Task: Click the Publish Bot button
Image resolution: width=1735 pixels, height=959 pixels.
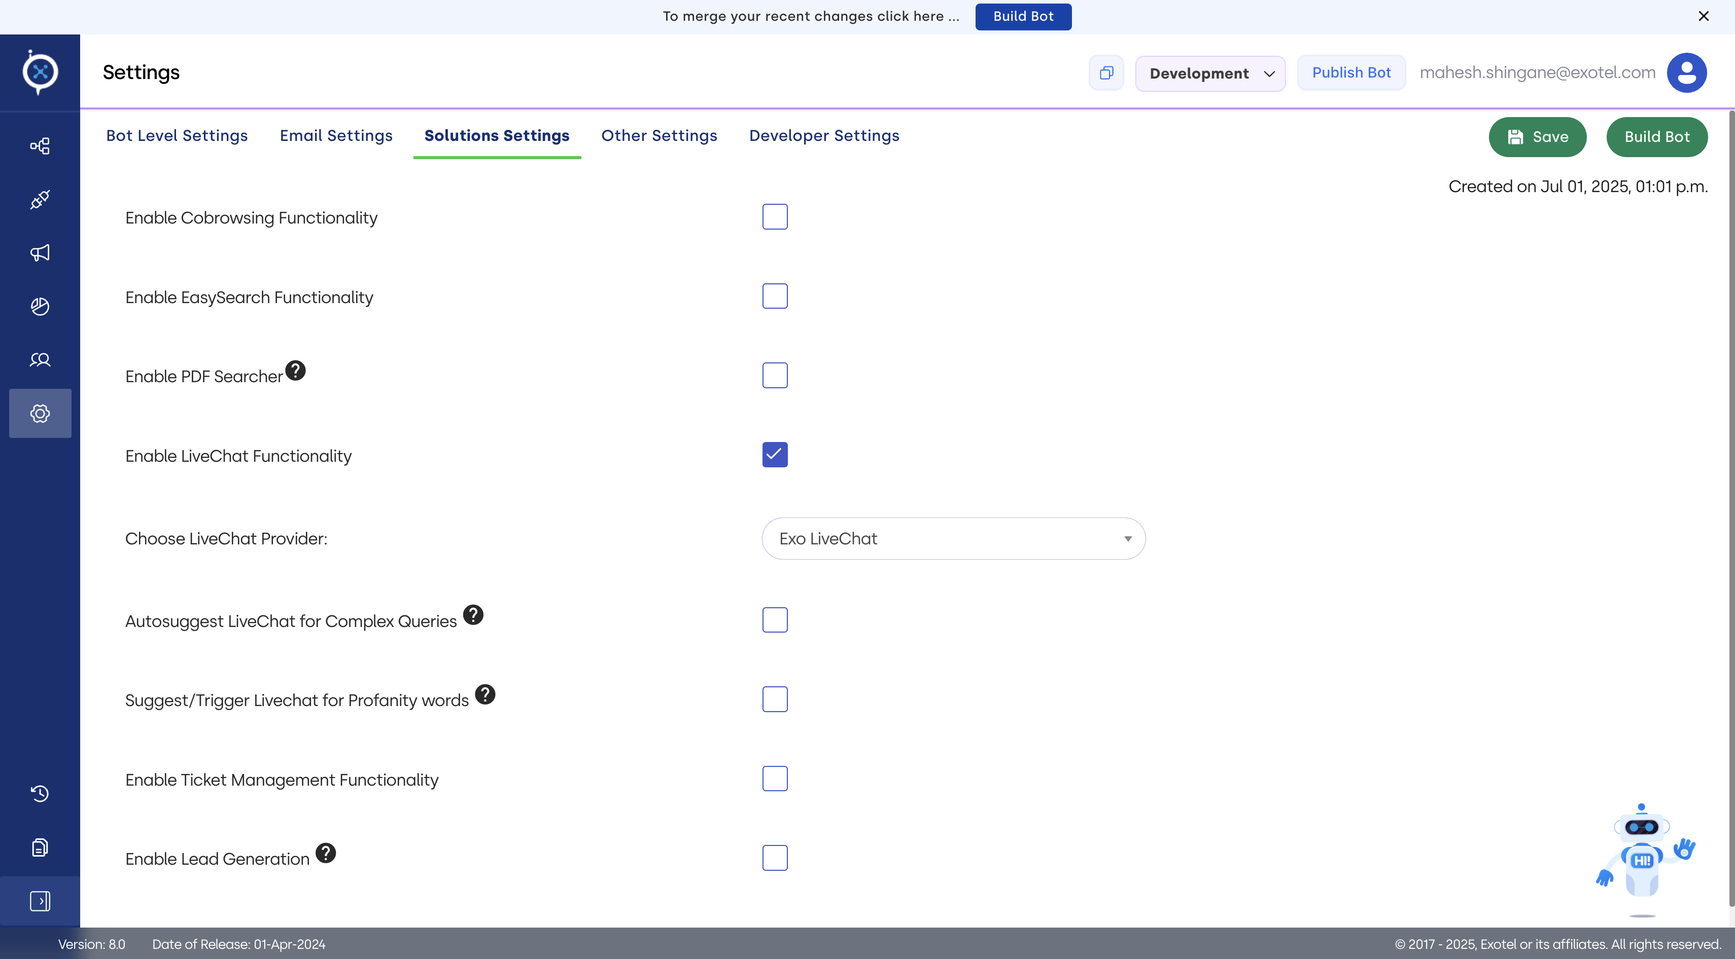Action: 1350,72
